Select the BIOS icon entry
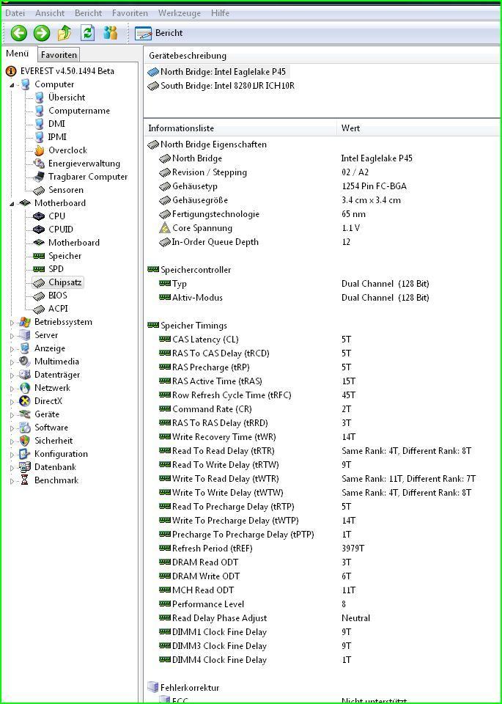The height and width of the screenshot is (704, 502). pos(40,296)
